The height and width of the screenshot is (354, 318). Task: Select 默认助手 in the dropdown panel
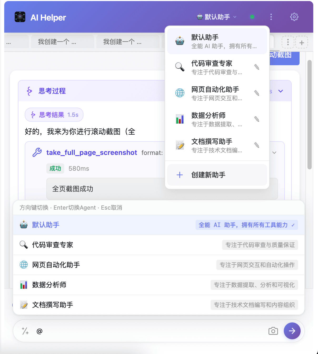click(x=217, y=41)
